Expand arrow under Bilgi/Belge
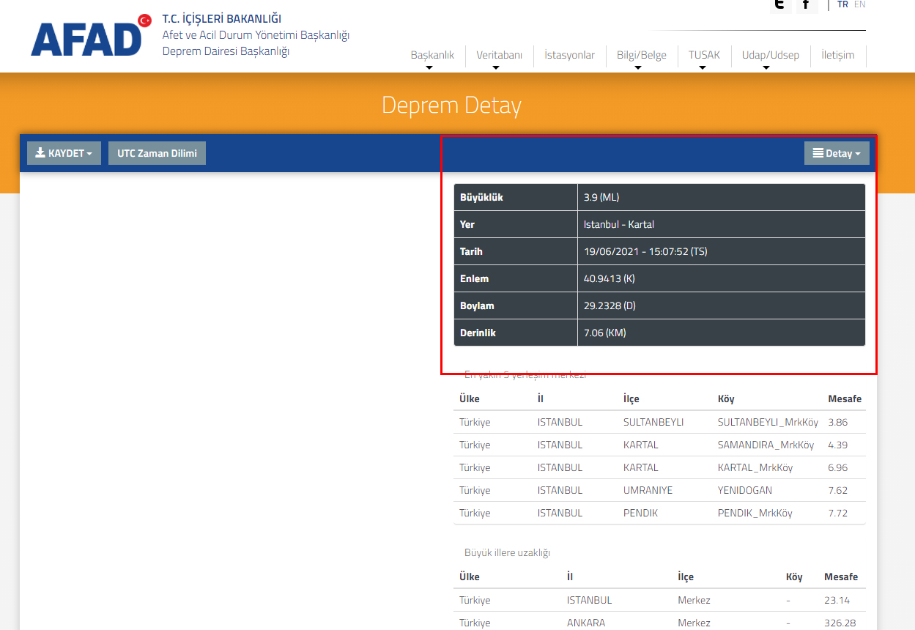Image resolution: width=915 pixels, height=630 pixels. point(638,68)
